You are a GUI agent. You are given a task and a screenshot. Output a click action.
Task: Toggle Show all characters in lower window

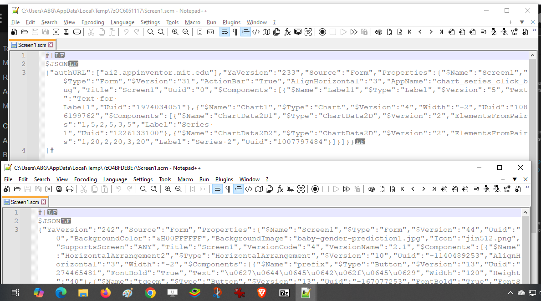coord(228,189)
